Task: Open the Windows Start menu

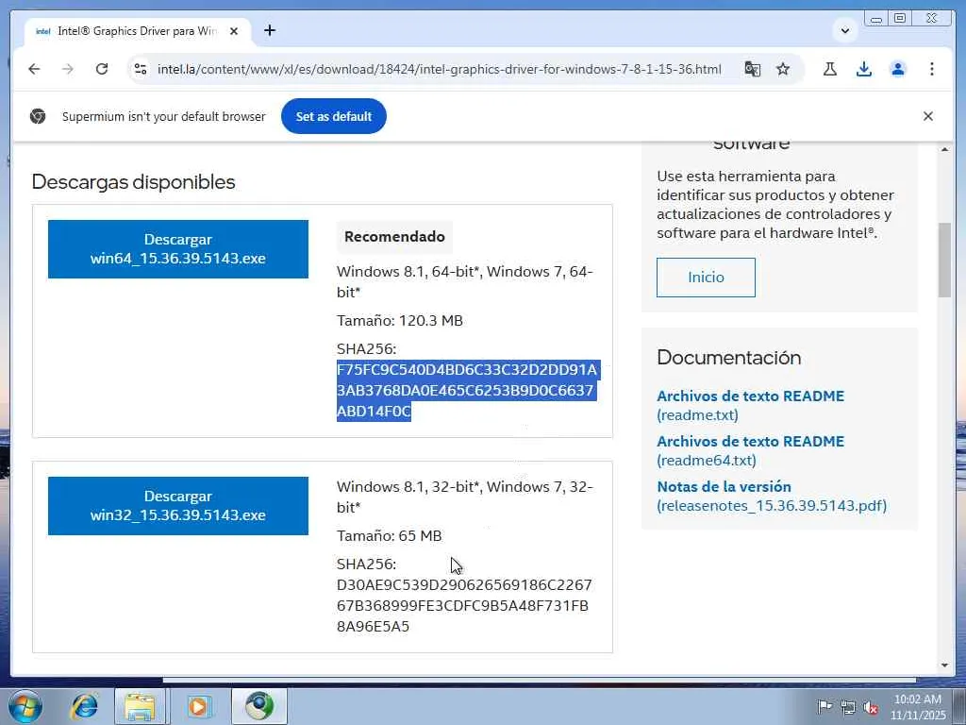Action: 25,706
